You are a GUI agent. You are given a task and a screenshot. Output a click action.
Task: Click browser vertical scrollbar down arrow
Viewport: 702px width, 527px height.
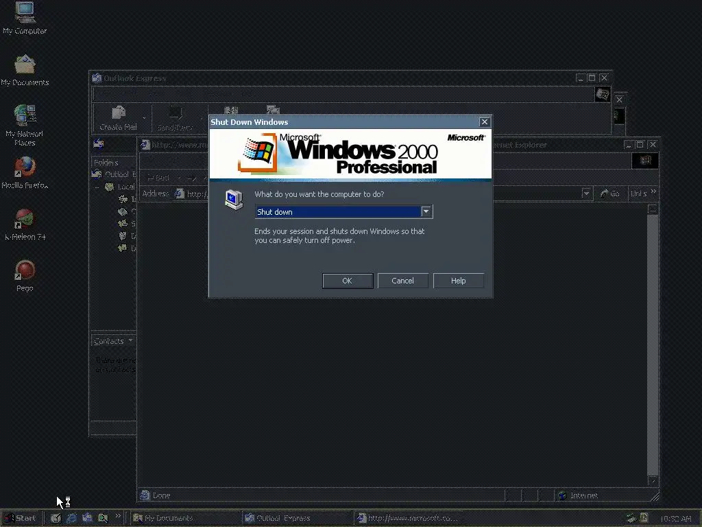pos(653,481)
